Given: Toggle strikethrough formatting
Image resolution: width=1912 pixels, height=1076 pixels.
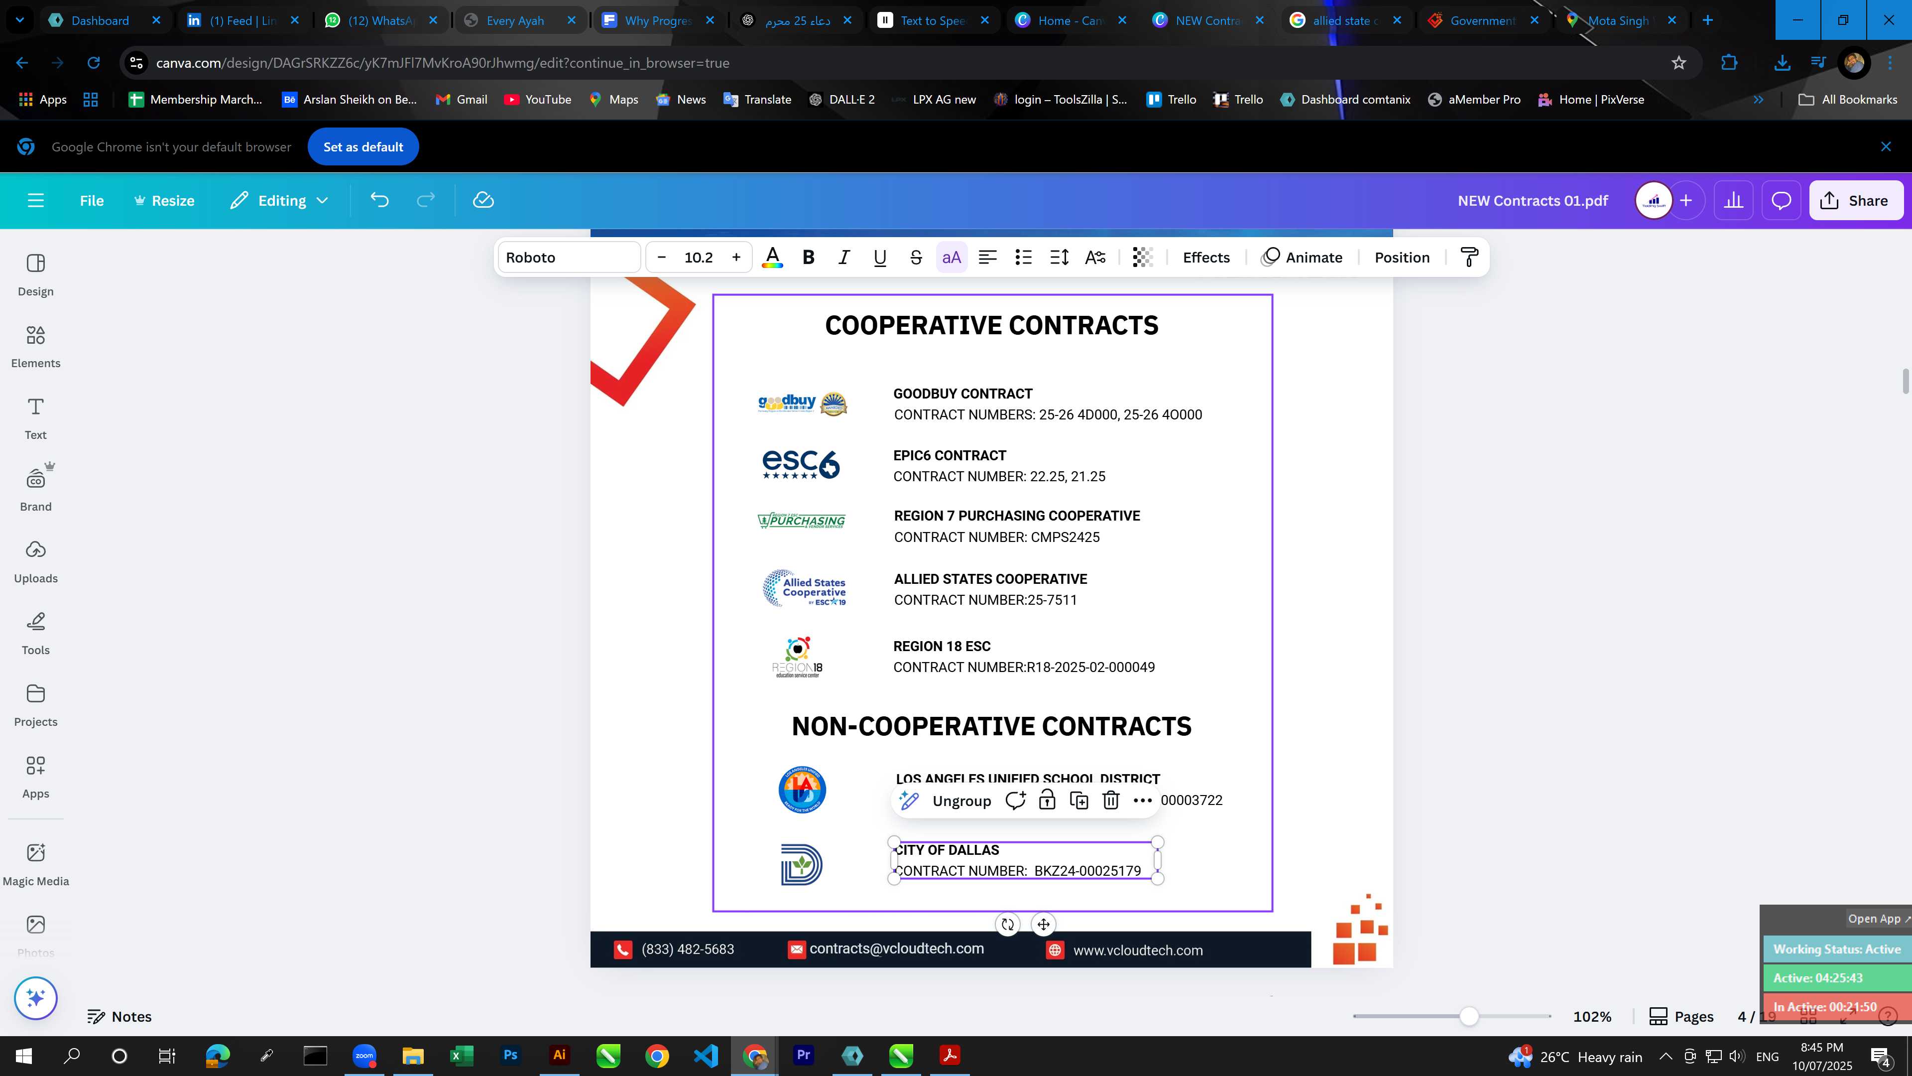Looking at the screenshot, I should tap(916, 258).
